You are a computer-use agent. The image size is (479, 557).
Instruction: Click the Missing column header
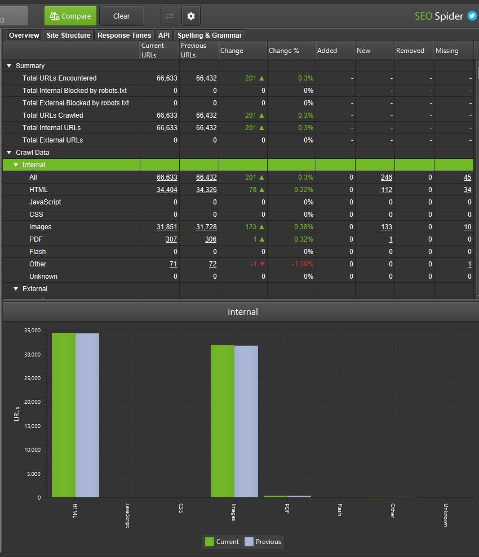[454, 50]
